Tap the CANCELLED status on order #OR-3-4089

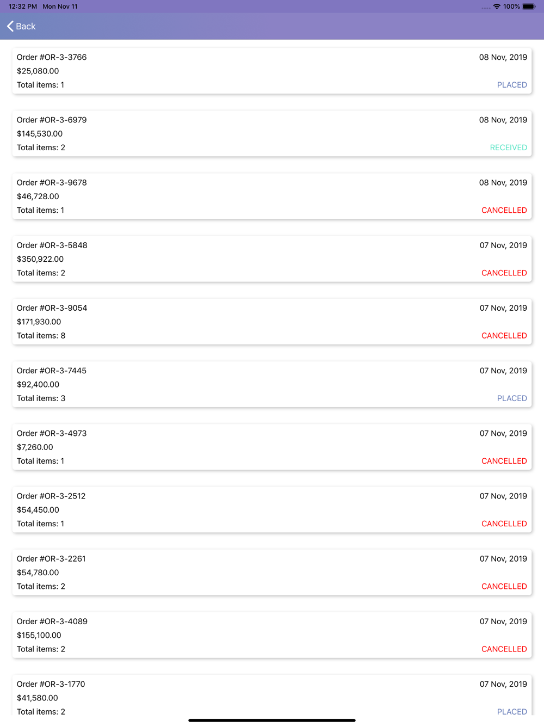tap(504, 649)
